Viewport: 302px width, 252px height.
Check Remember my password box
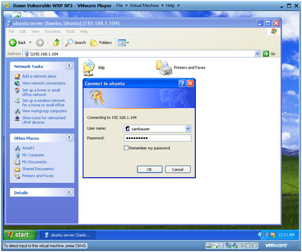coord(126,148)
